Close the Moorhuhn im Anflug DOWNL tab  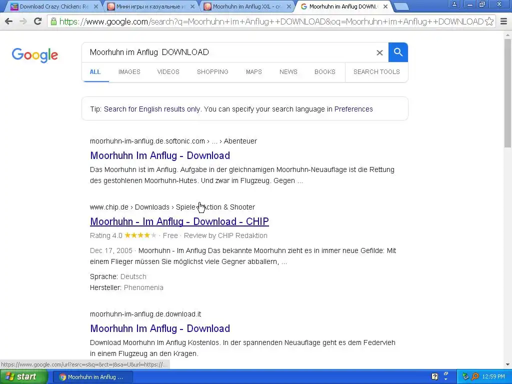tap(385, 6)
